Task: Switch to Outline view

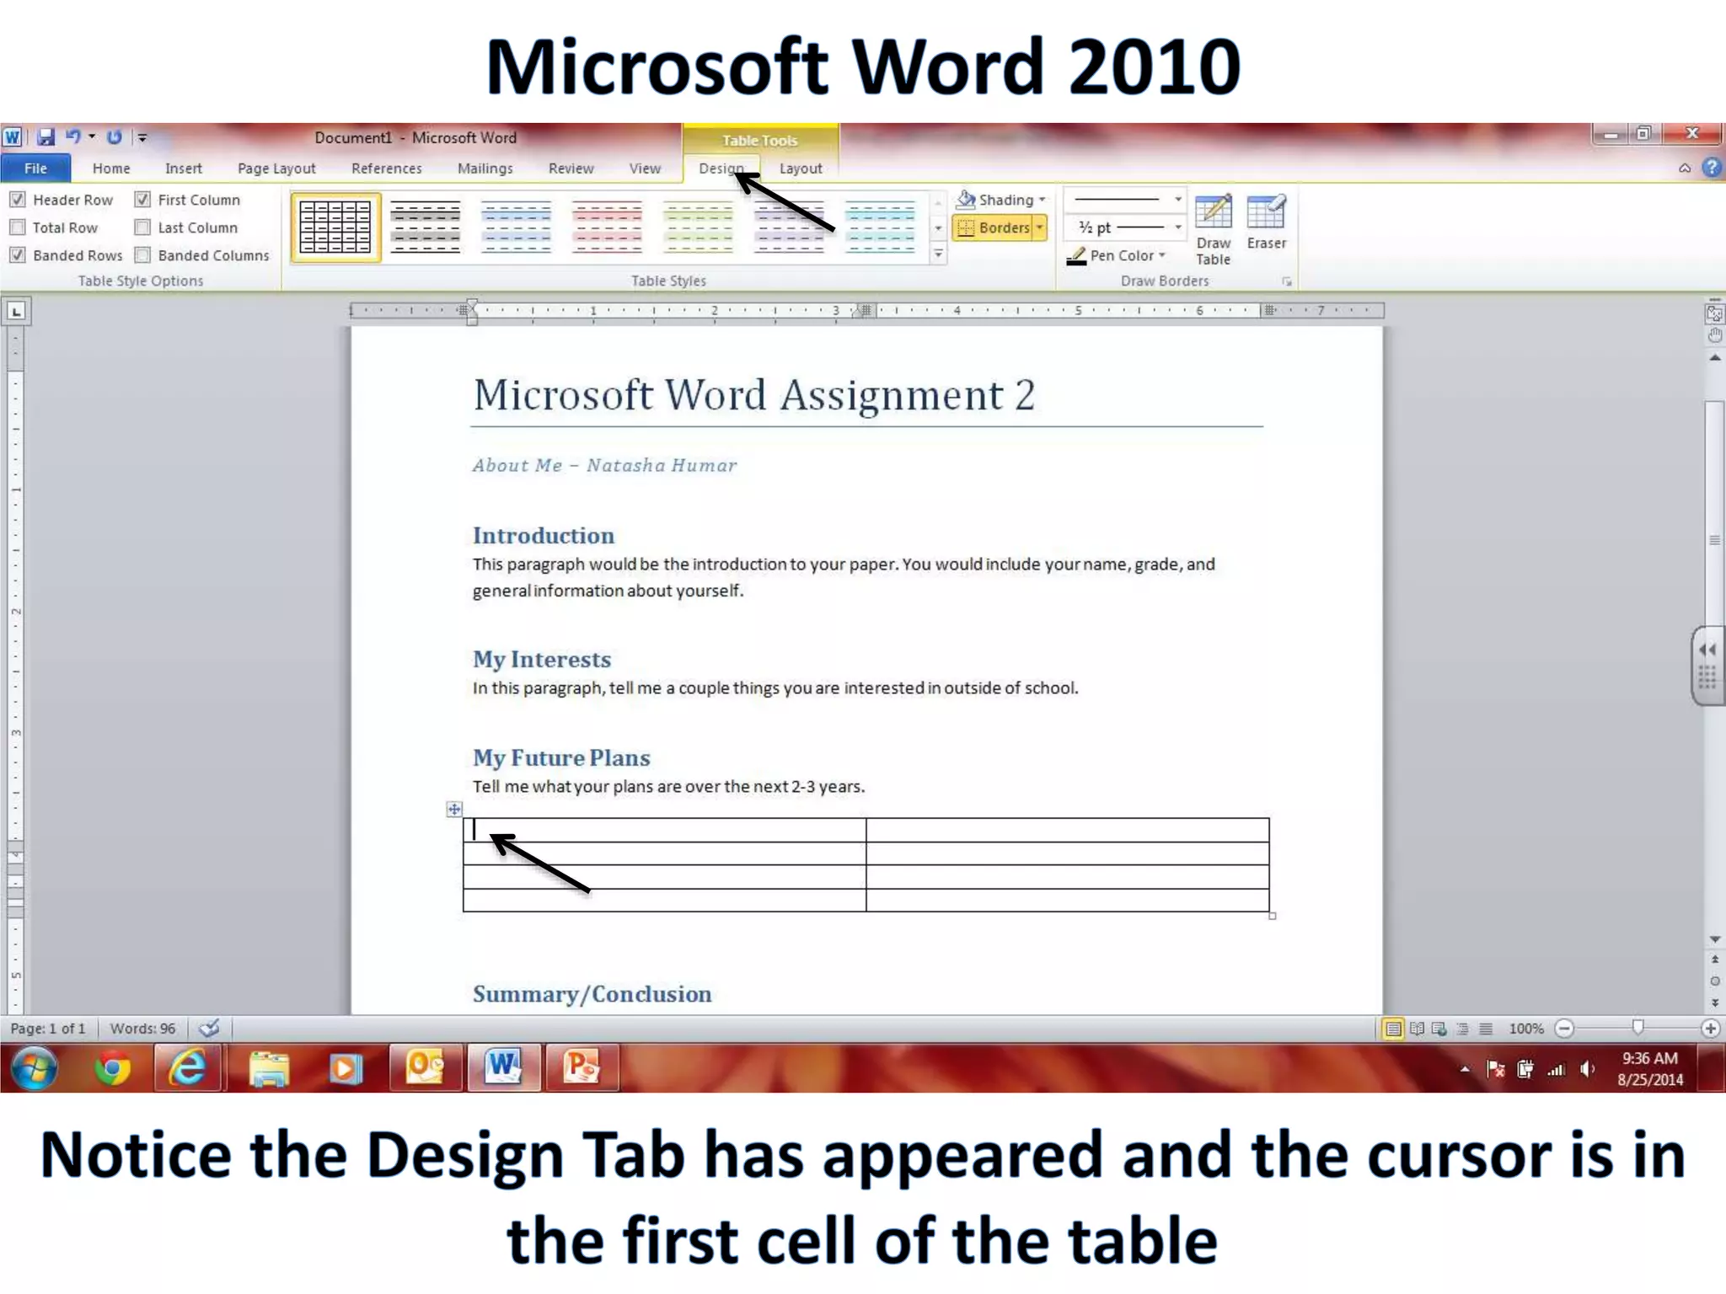Action: pos(1462,1028)
